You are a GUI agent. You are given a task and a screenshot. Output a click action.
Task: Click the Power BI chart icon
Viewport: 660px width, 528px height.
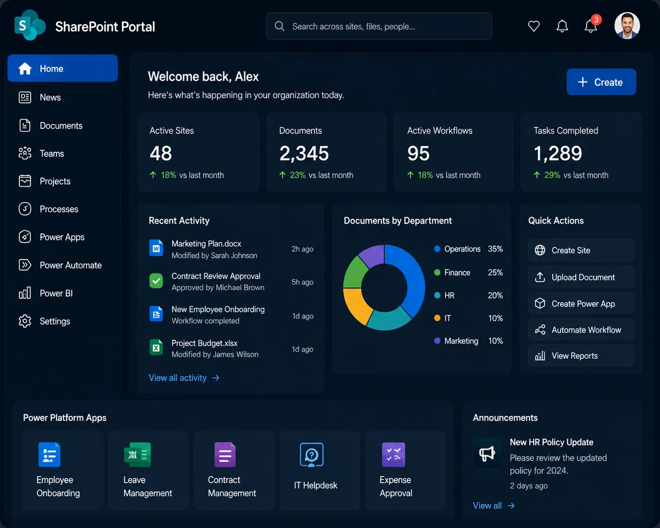[25, 293]
